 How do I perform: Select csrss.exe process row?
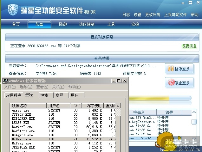tap(63, 110)
